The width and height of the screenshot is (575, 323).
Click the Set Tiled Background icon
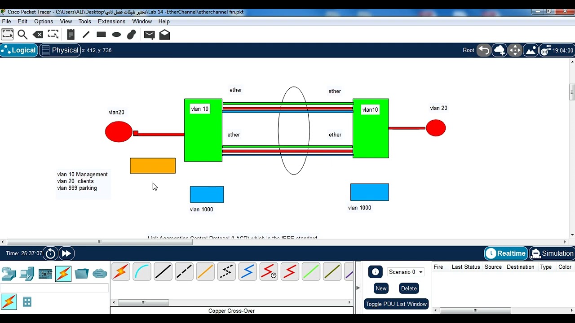531,50
